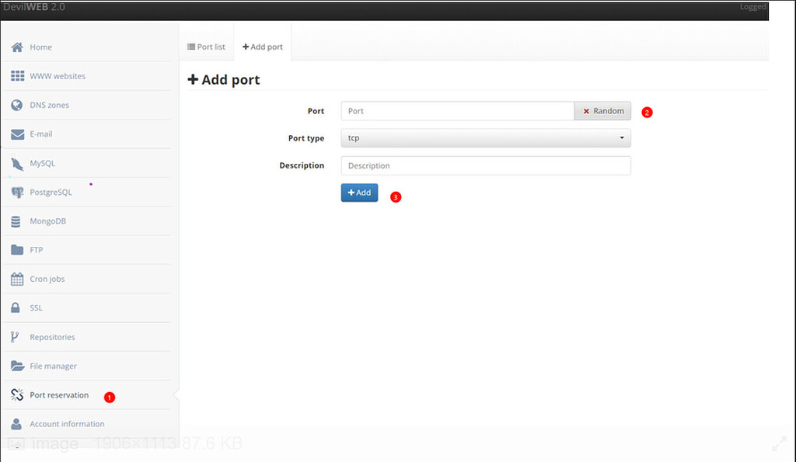Switch to the Port list tab
Viewport: 796px width, 462px height.
pos(206,47)
